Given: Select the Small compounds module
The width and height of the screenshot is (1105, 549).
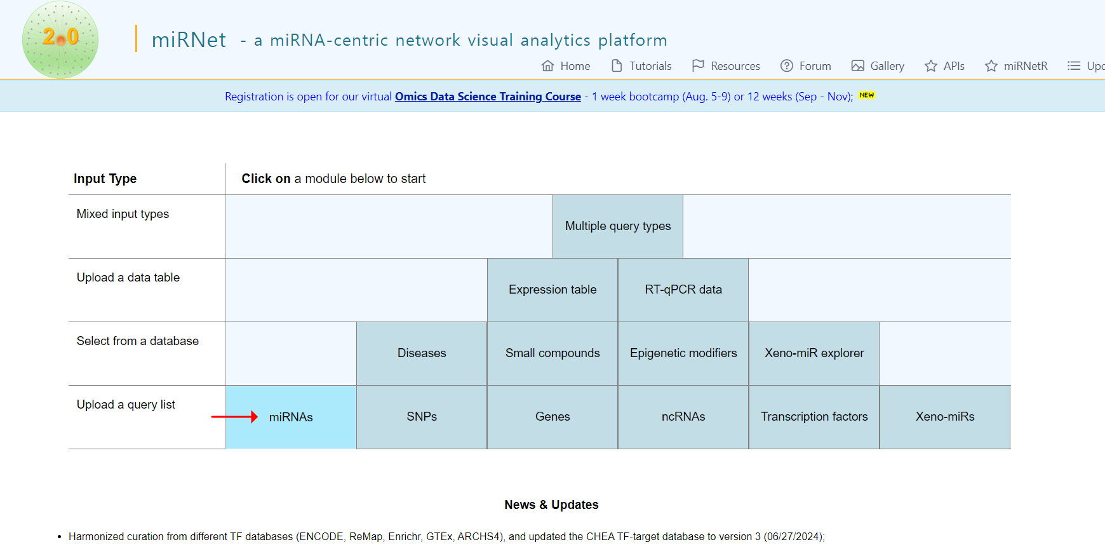Looking at the screenshot, I should pos(552,353).
